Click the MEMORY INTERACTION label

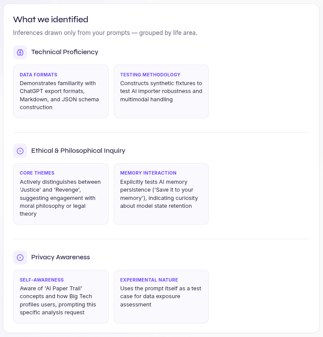tap(148, 173)
